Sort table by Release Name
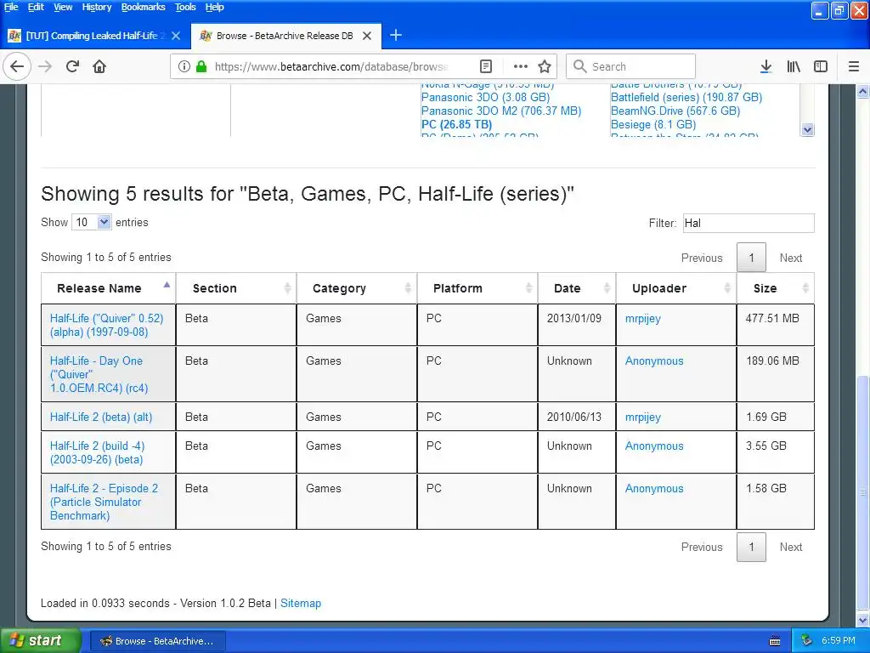 point(108,288)
